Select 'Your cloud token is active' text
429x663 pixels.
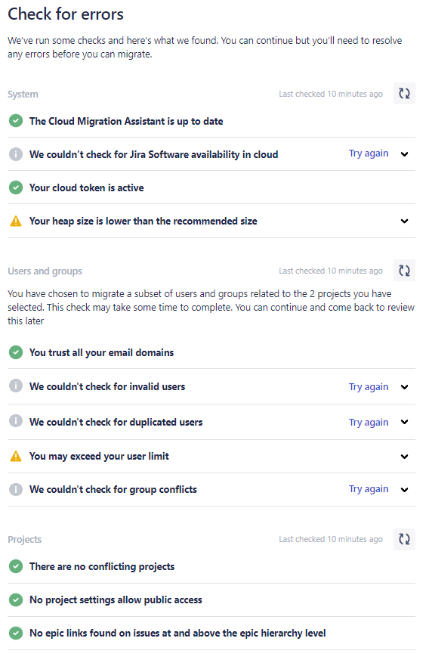pyautogui.click(x=87, y=187)
